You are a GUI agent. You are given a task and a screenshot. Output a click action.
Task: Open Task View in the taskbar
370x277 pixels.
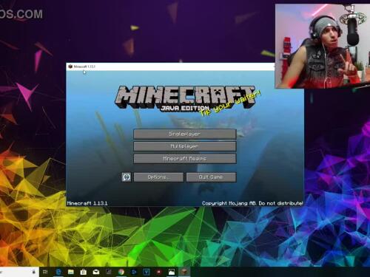click(x=45, y=272)
